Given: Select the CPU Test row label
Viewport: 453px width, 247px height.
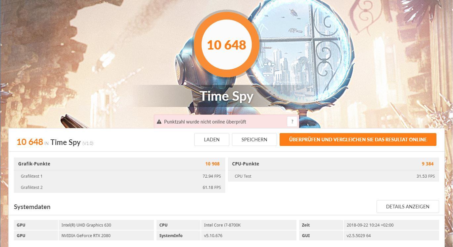Looking at the screenshot, I should click(x=243, y=176).
